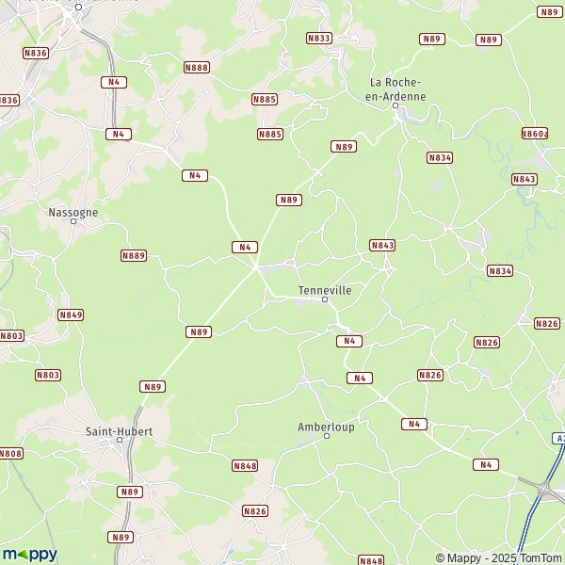Click the N888 road shield
This screenshot has width=565, height=565.
pos(197,68)
